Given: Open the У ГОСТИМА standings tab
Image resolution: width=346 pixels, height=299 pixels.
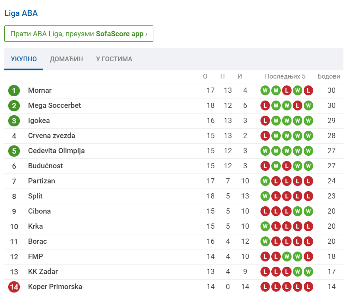Looking at the screenshot, I should coord(114,59).
